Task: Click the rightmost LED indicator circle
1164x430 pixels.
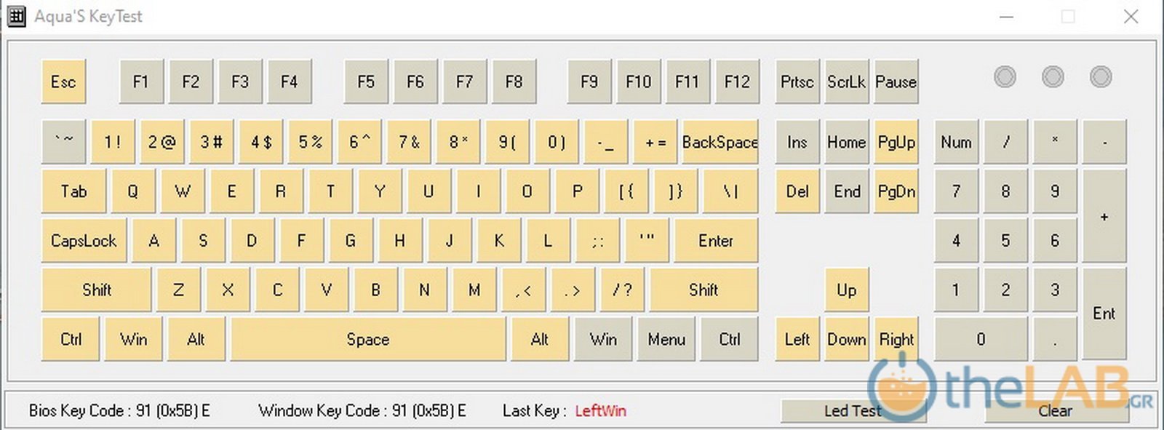Action: pos(1101,77)
